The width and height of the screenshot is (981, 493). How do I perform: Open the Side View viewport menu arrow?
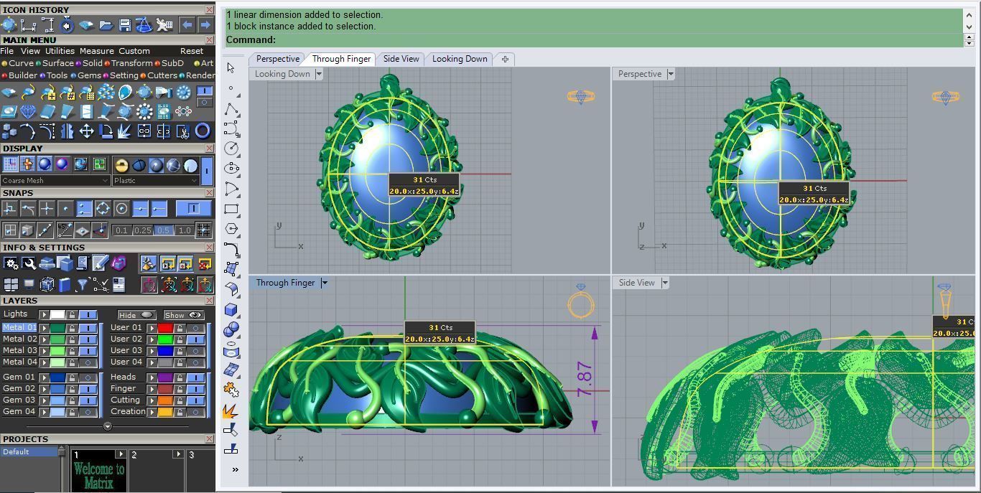coord(665,283)
